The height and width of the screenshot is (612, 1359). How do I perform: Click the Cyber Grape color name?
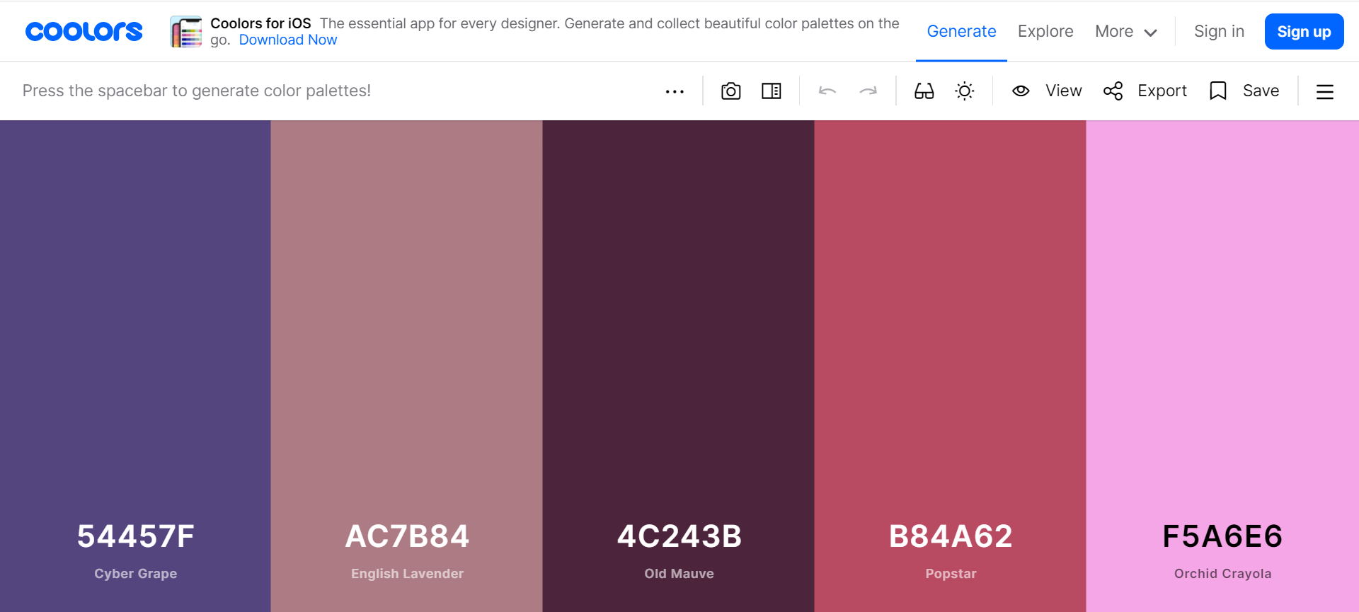coord(136,574)
